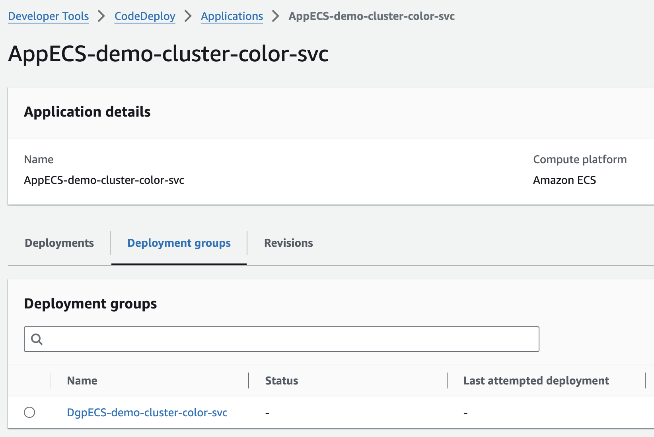Open DgpECS-demo-cluster-color-svc deployment group link

pyautogui.click(x=147, y=413)
